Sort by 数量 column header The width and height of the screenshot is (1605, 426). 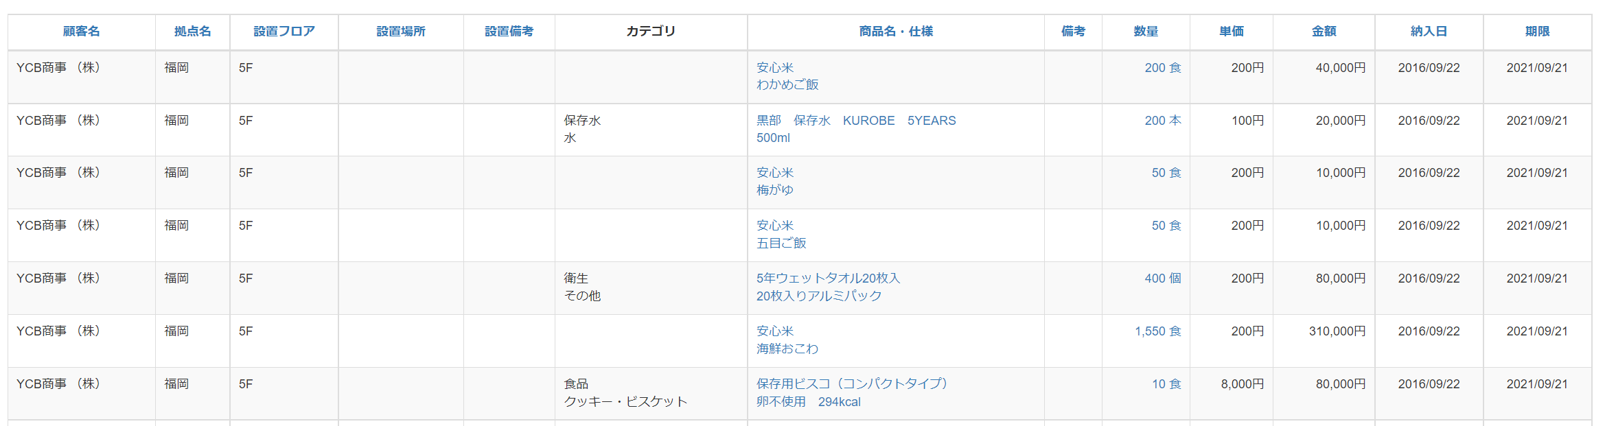pos(1146,32)
